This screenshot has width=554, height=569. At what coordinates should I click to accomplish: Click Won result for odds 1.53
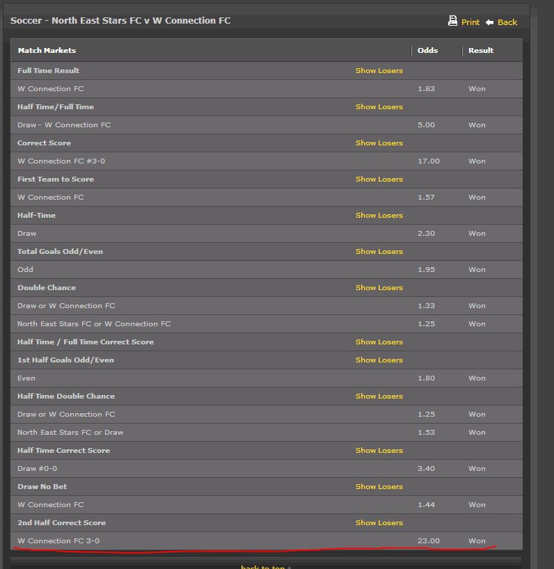477,433
